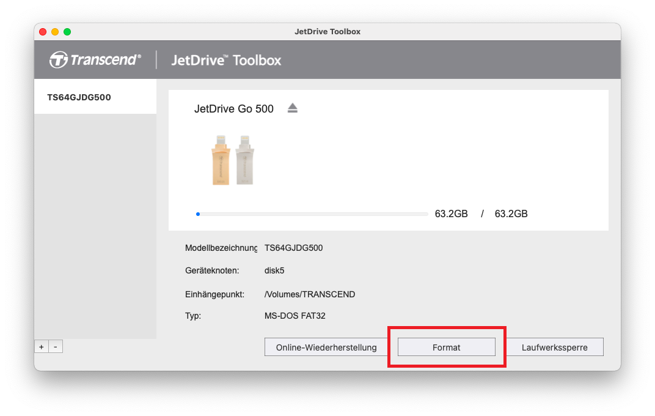Image resolution: width=655 pixels, height=416 pixels.
Task: Close the JetDrive Toolbox window
Action: tap(43, 32)
